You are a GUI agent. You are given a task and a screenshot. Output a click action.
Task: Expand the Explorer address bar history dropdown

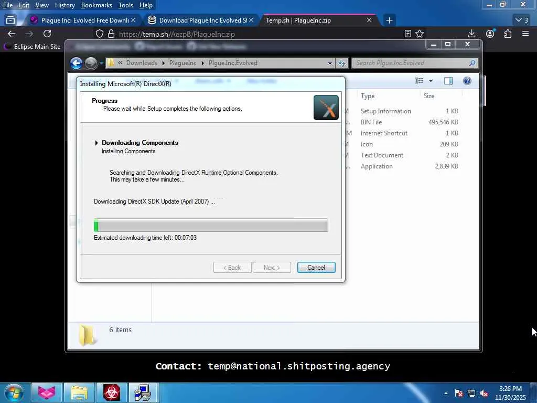(330, 63)
